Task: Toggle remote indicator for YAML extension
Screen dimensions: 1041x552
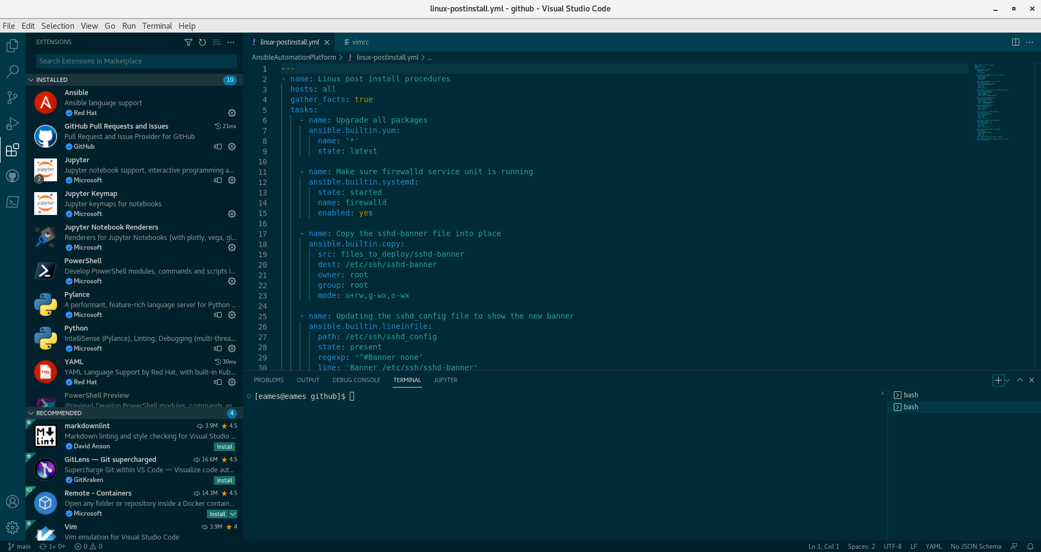Action: 218,382
